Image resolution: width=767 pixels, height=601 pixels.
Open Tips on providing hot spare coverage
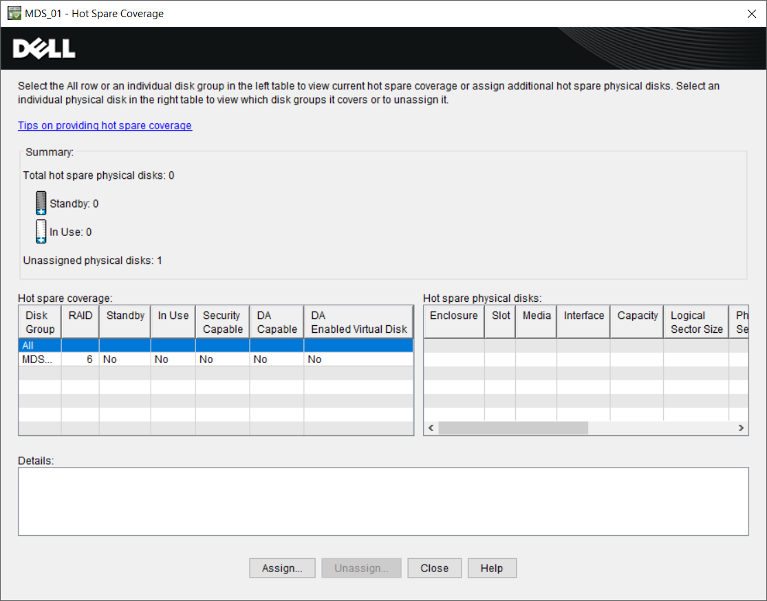pos(105,125)
